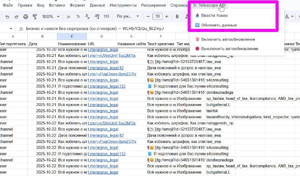Image resolution: width=300 pixels, height=176 pixels.
Task: Open the Инструменты menu
Action: pos(123,5)
